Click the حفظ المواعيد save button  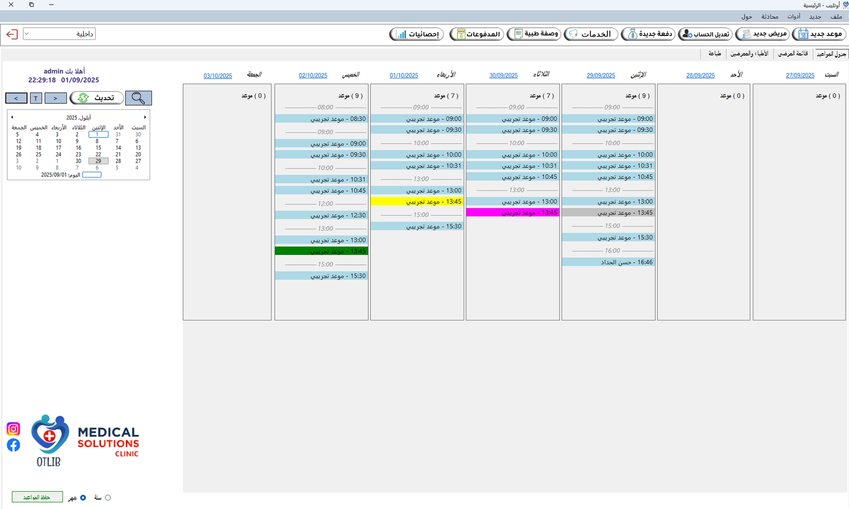tap(37, 497)
